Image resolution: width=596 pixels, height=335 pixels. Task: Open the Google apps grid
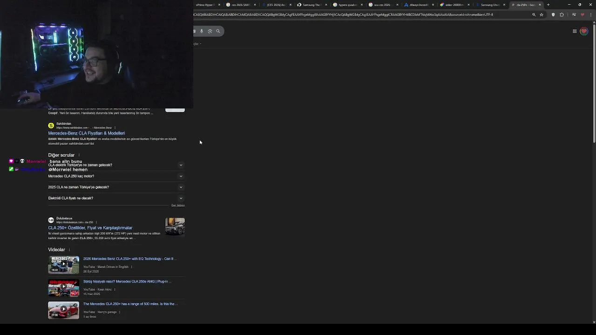point(575,31)
